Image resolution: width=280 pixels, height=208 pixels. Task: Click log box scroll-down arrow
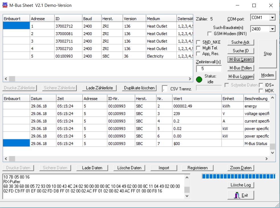click(187, 196)
